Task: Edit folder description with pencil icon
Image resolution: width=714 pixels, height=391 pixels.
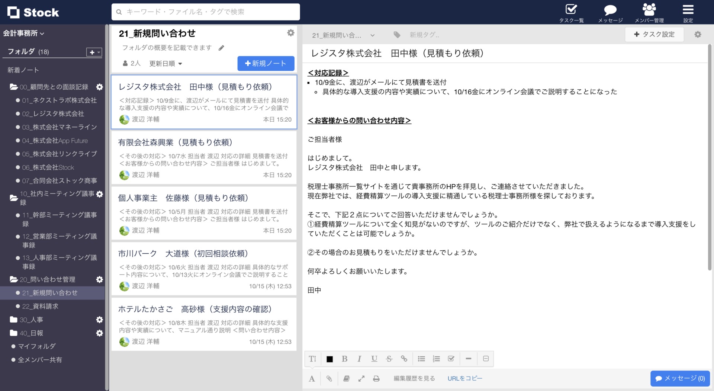Action: pos(221,48)
